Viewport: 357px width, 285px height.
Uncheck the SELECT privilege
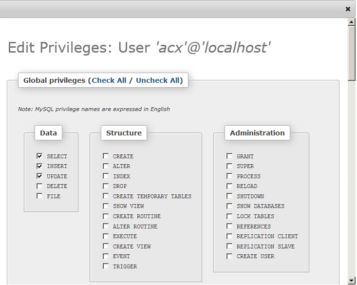coord(39,156)
